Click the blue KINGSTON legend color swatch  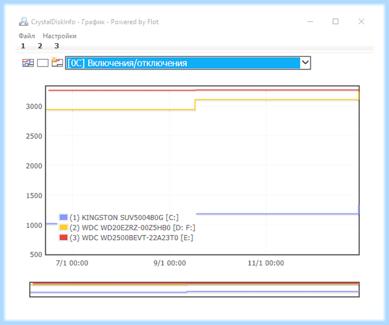coord(64,218)
